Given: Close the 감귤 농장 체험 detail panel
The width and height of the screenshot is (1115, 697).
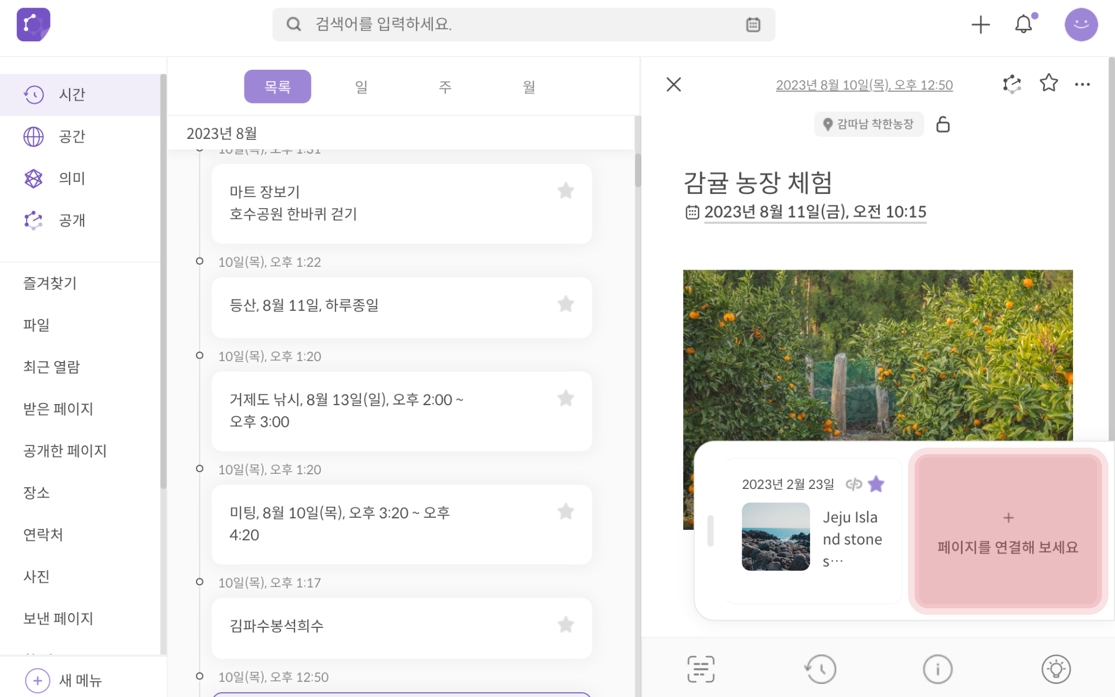Looking at the screenshot, I should pos(673,84).
